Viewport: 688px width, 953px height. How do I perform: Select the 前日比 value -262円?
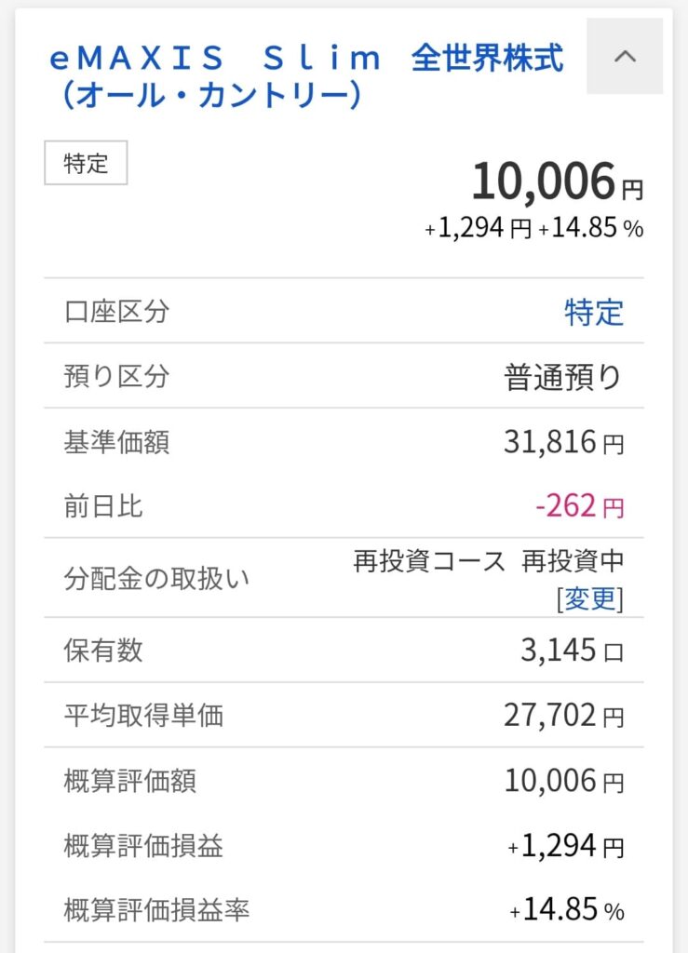579,507
